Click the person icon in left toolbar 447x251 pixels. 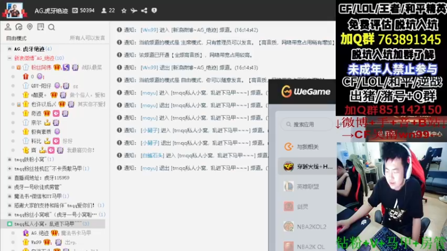click(x=8, y=27)
